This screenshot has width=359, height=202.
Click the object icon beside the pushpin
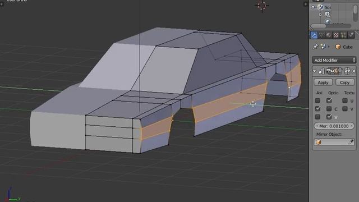(x=324, y=47)
